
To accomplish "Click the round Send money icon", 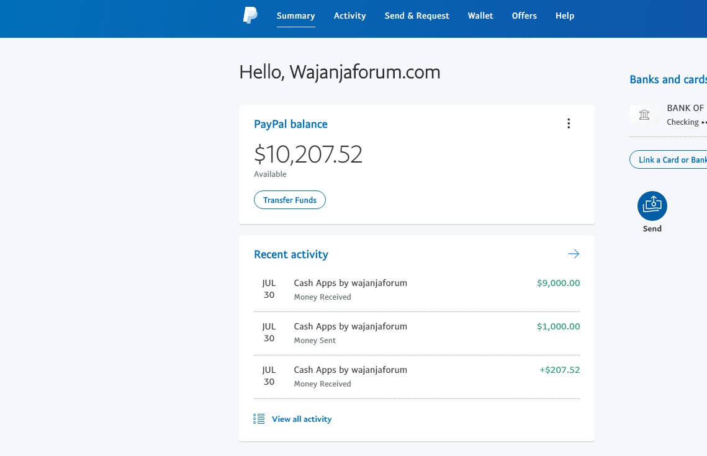I will 652,206.
